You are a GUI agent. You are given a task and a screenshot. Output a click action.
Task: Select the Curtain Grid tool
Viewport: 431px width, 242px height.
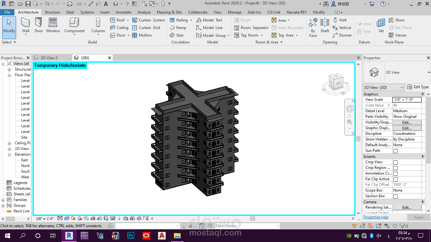(146, 28)
